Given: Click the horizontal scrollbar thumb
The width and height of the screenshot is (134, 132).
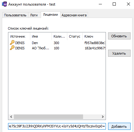Looking at the screenshot, I should 48,117.
